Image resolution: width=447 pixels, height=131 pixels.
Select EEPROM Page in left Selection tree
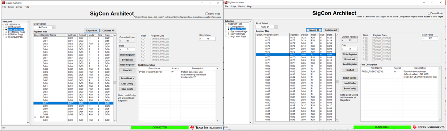coord(15,34)
